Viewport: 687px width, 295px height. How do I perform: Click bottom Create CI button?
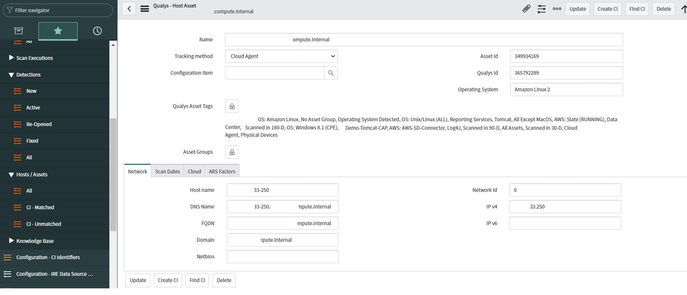pyautogui.click(x=168, y=280)
